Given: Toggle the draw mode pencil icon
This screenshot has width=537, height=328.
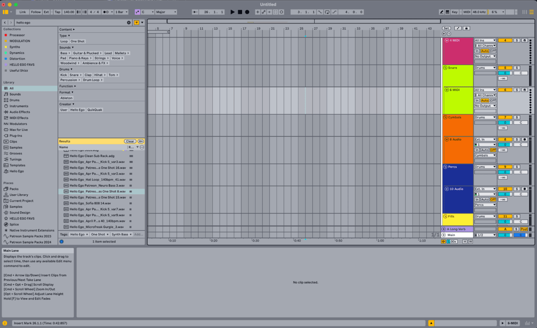Looking at the screenshot, I should (441, 12).
